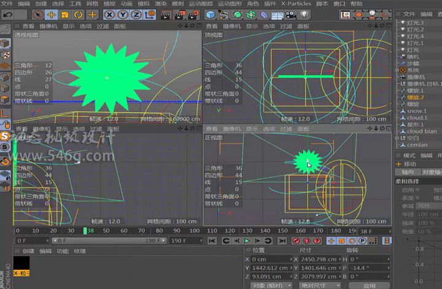442x289 pixels.
Task: Open the 渲染 menu
Action: click(161, 4)
